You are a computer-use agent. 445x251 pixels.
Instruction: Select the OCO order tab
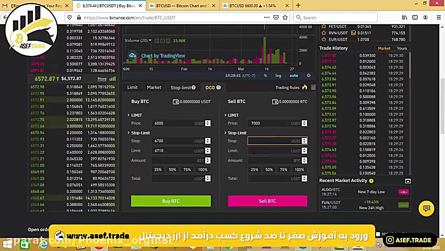210,87
